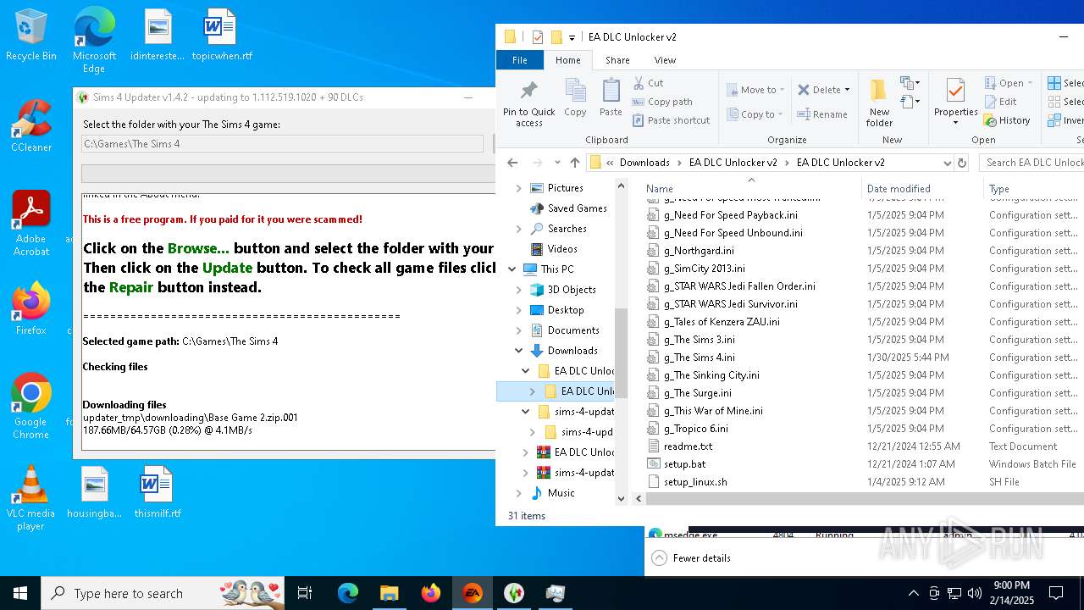The height and width of the screenshot is (610, 1084).
Task: Switch to the View ribbon tab
Action: pos(665,60)
